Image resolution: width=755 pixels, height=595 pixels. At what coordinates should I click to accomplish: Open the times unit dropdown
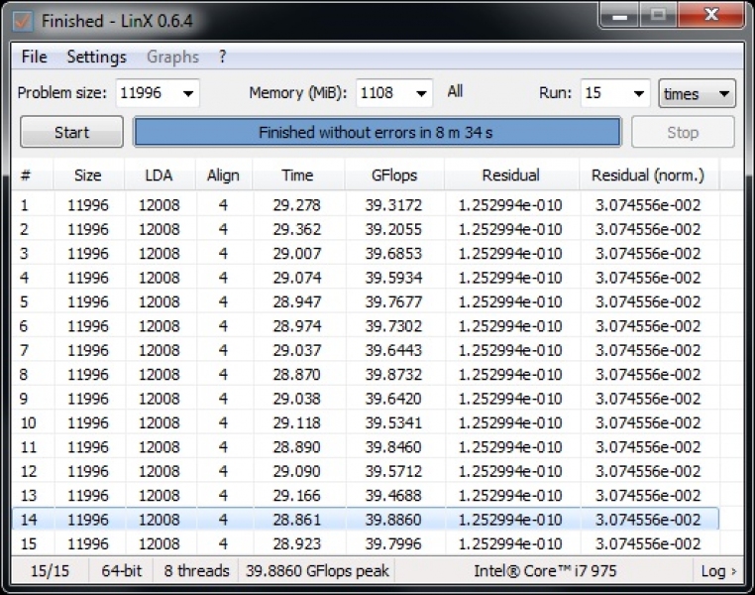pos(724,94)
